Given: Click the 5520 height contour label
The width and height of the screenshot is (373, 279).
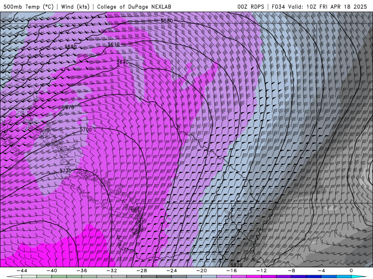Looking at the screenshot, I should 236,265.
